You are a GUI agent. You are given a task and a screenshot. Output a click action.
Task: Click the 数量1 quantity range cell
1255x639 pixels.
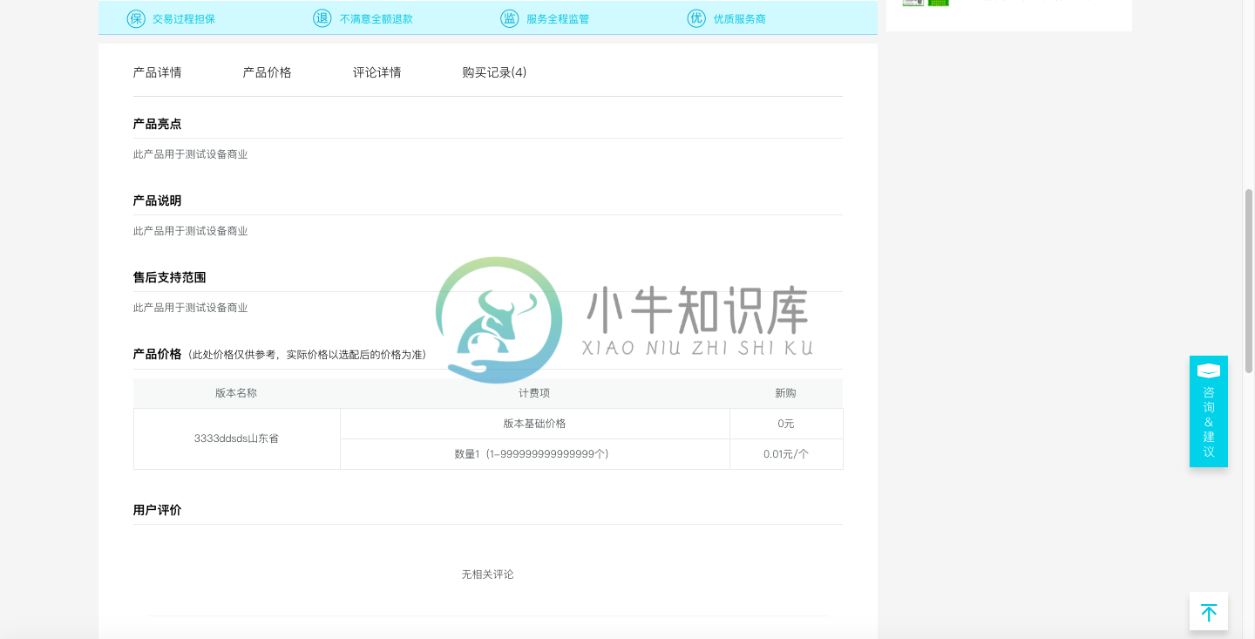535,454
